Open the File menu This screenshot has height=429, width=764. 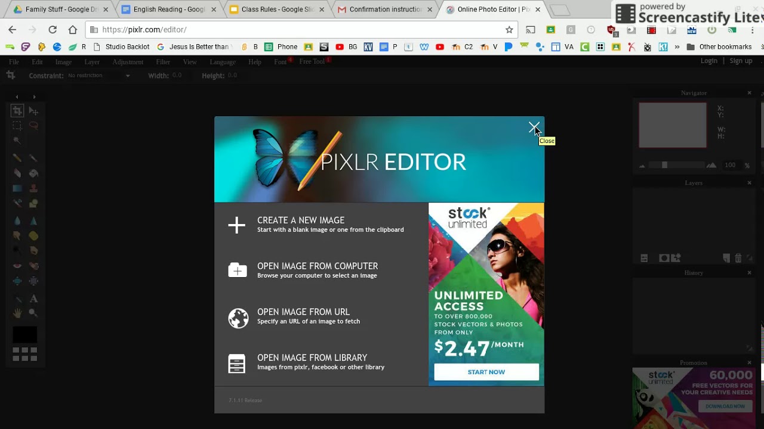tap(14, 61)
